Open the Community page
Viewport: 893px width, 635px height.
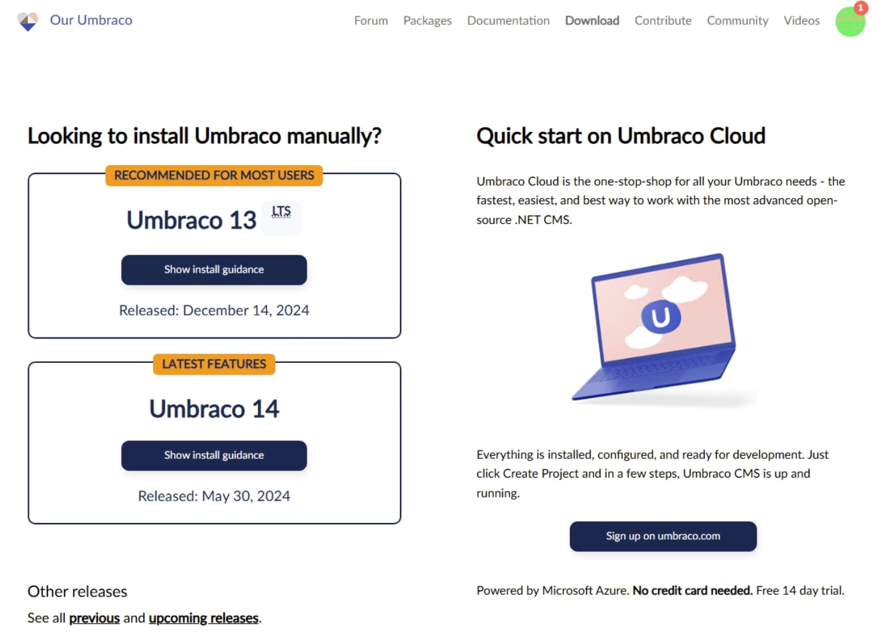click(737, 20)
